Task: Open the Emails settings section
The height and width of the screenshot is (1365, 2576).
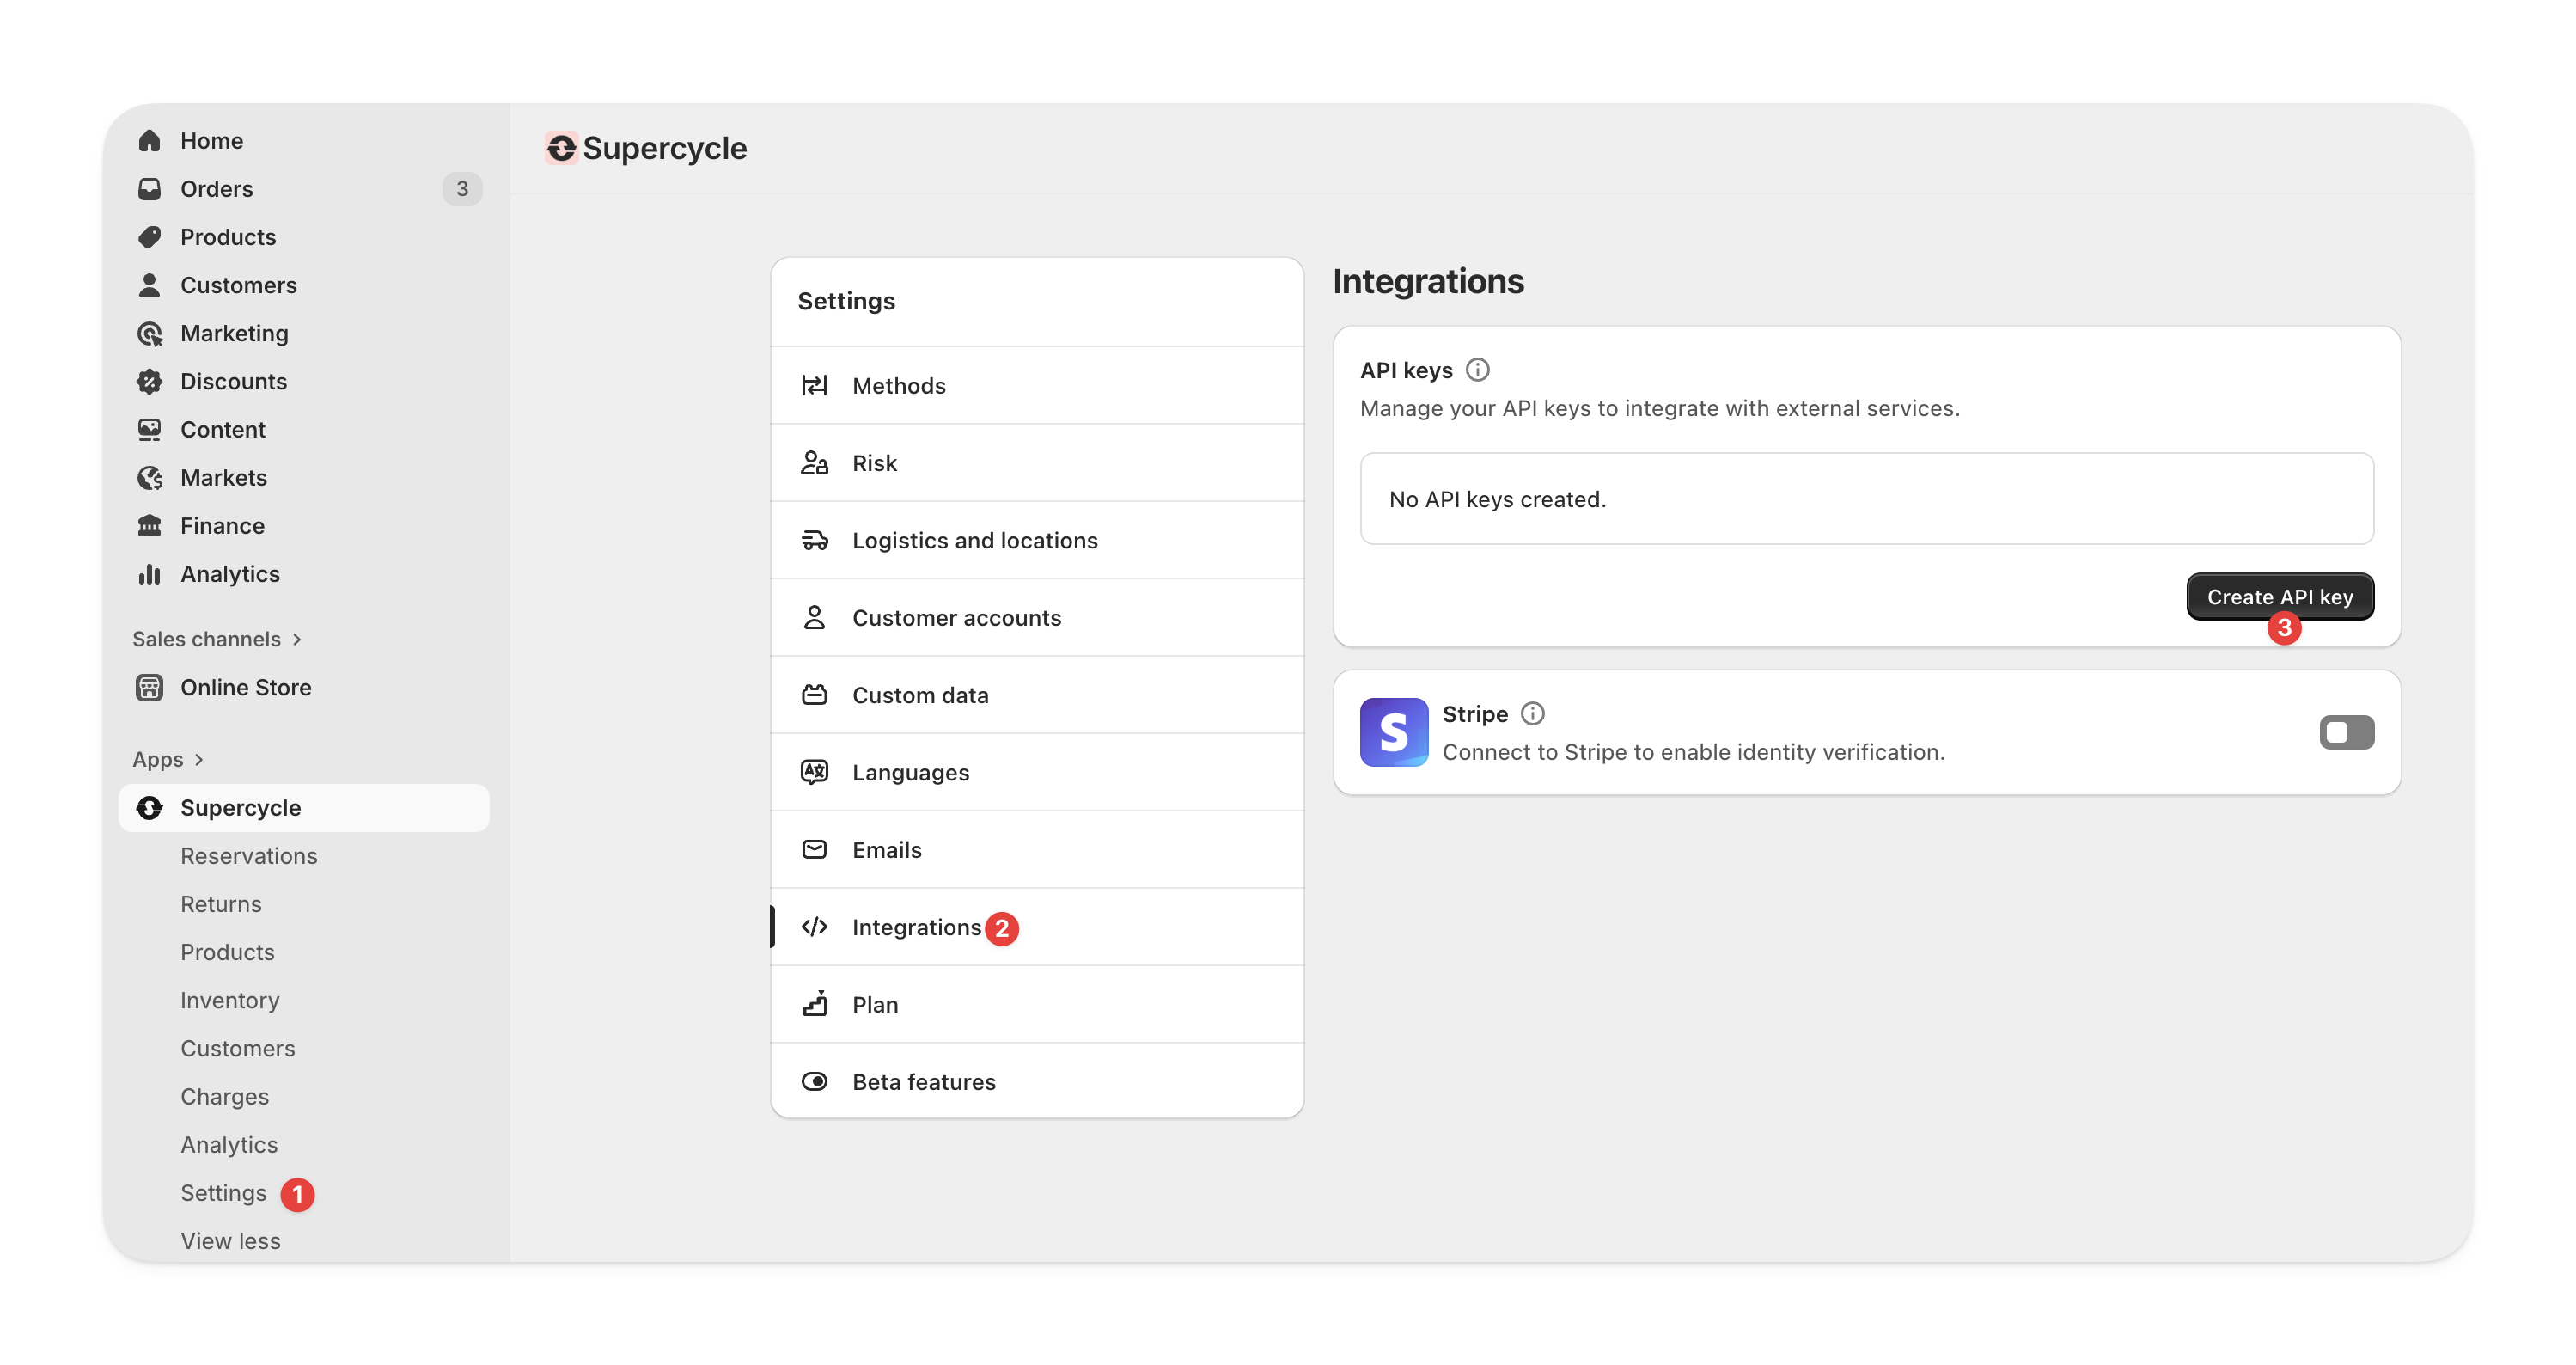Action: click(886, 849)
